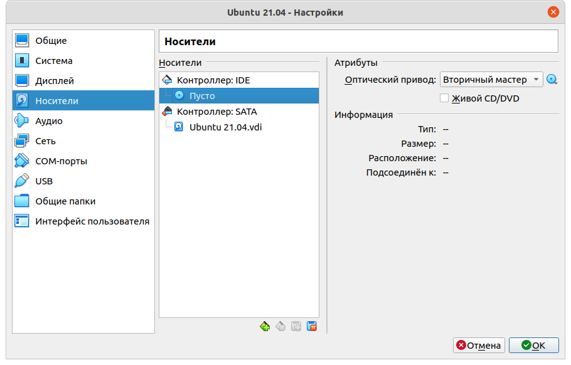The image size is (571, 365).
Task: Click the Тип: information label
Action: (427, 129)
